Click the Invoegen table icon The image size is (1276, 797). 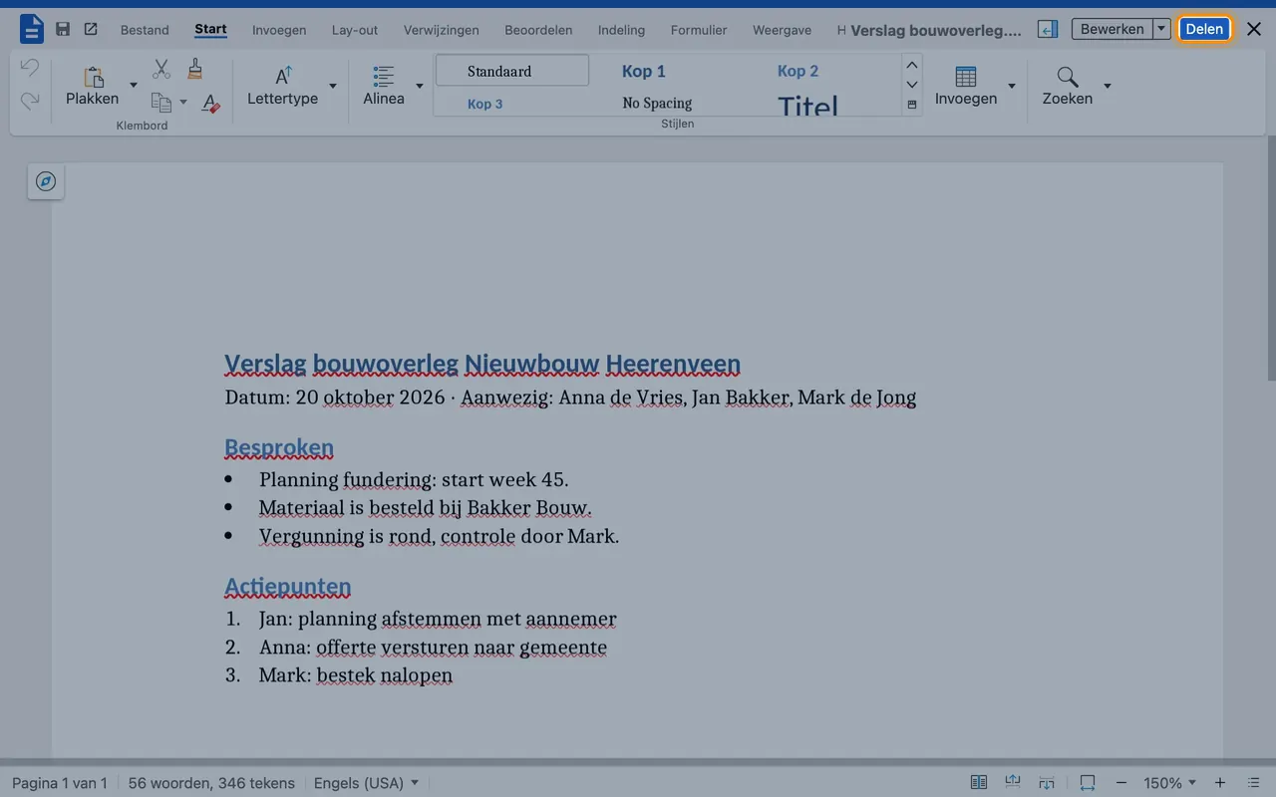click(966, 76)
